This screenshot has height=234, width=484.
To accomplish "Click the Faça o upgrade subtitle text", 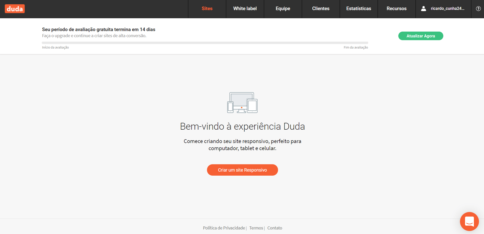I will (94, 36).
